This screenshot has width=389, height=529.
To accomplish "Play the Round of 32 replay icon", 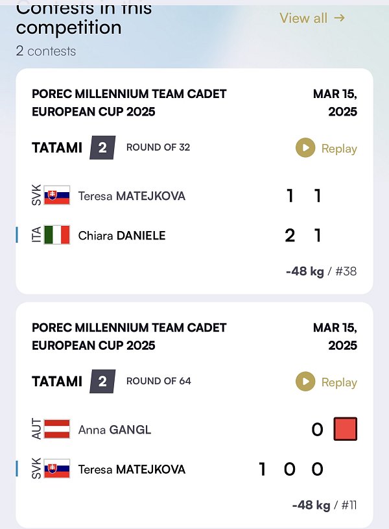I will point(305,148).
